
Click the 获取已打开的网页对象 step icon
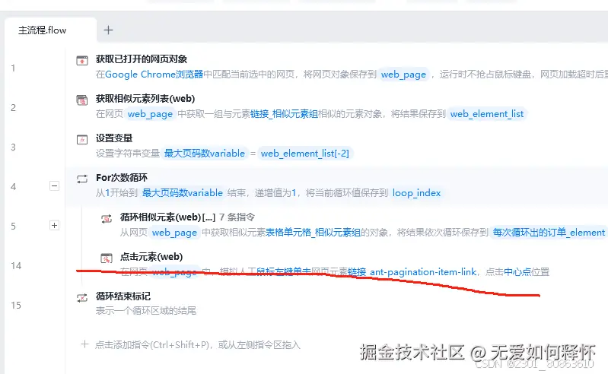click(x=82, y=60)
